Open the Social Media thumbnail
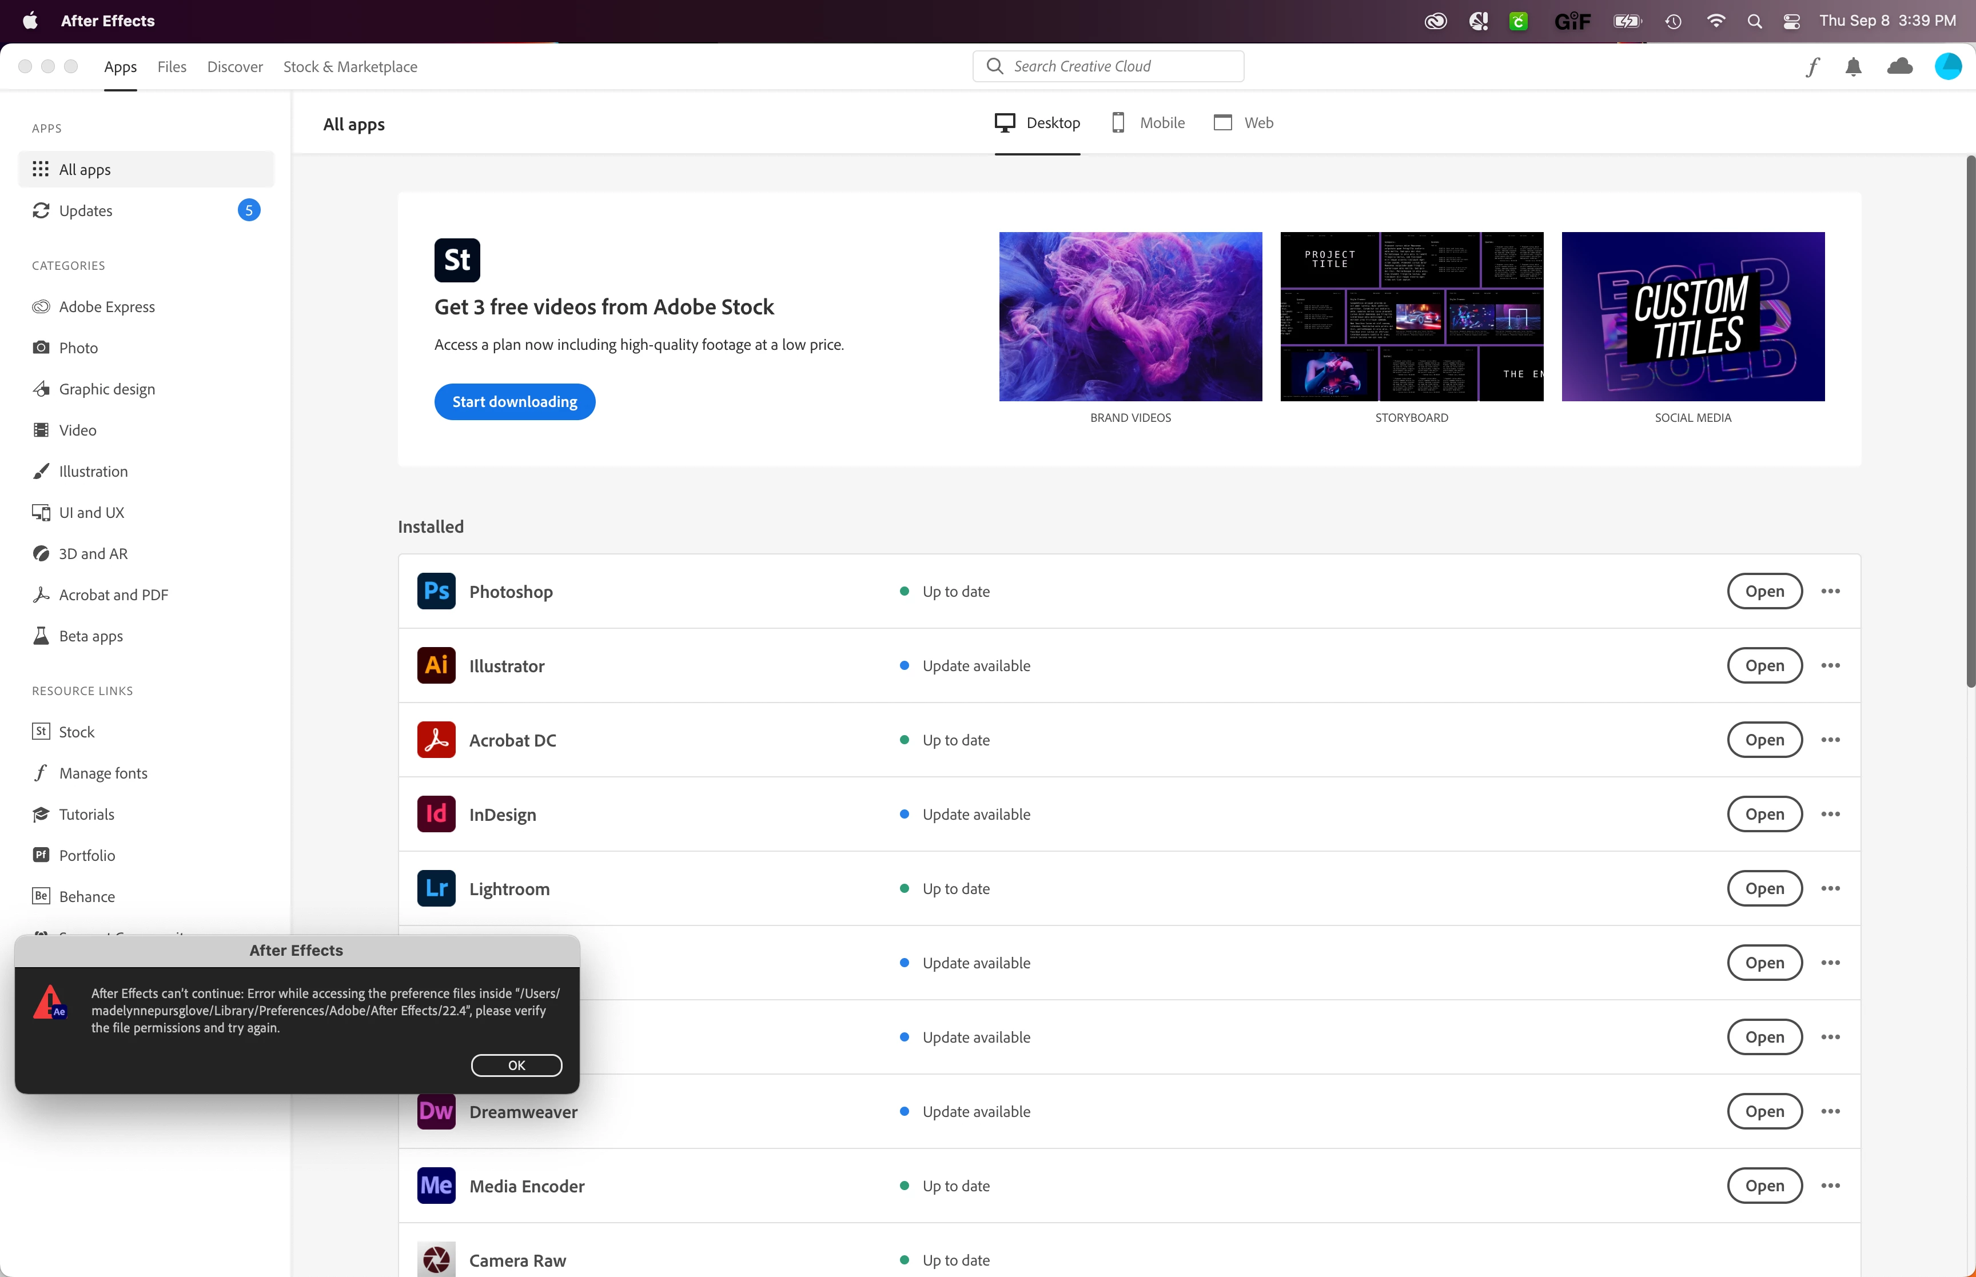 pos(1692,317)
